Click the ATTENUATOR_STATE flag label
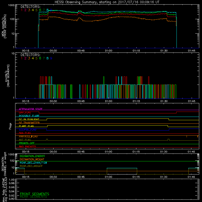This screenshot has width=202, height=202. point(31,109)
